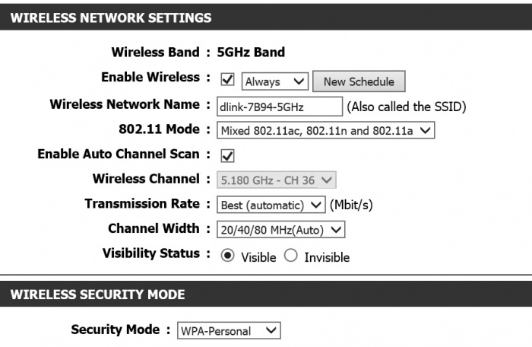Click the Enable Wireless label
Viewport: 532px width, 347px height.
150,77
